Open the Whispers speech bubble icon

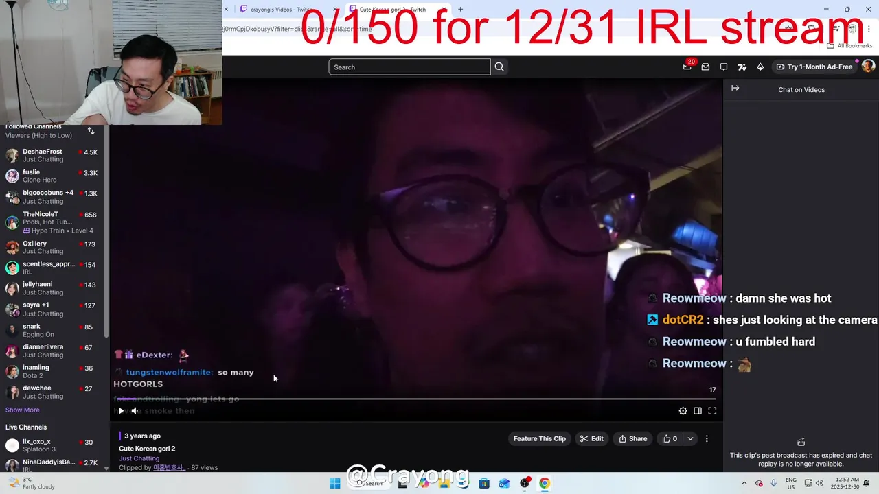[x=724, y=67]
